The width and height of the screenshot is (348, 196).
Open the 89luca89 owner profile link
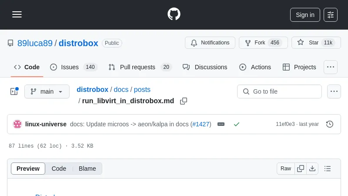coord(35,43)
